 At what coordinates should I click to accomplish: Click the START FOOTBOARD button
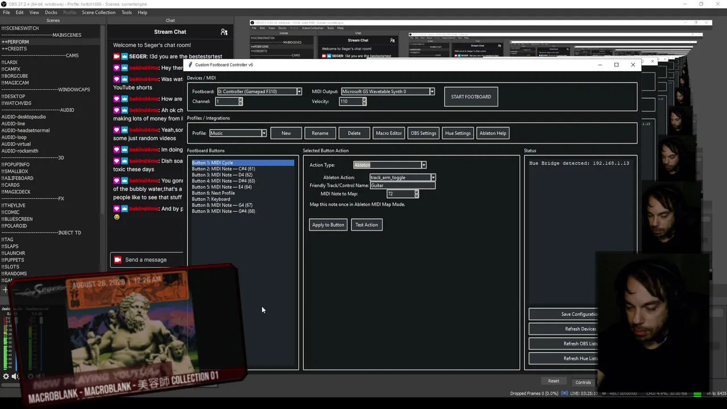point(471,97)
